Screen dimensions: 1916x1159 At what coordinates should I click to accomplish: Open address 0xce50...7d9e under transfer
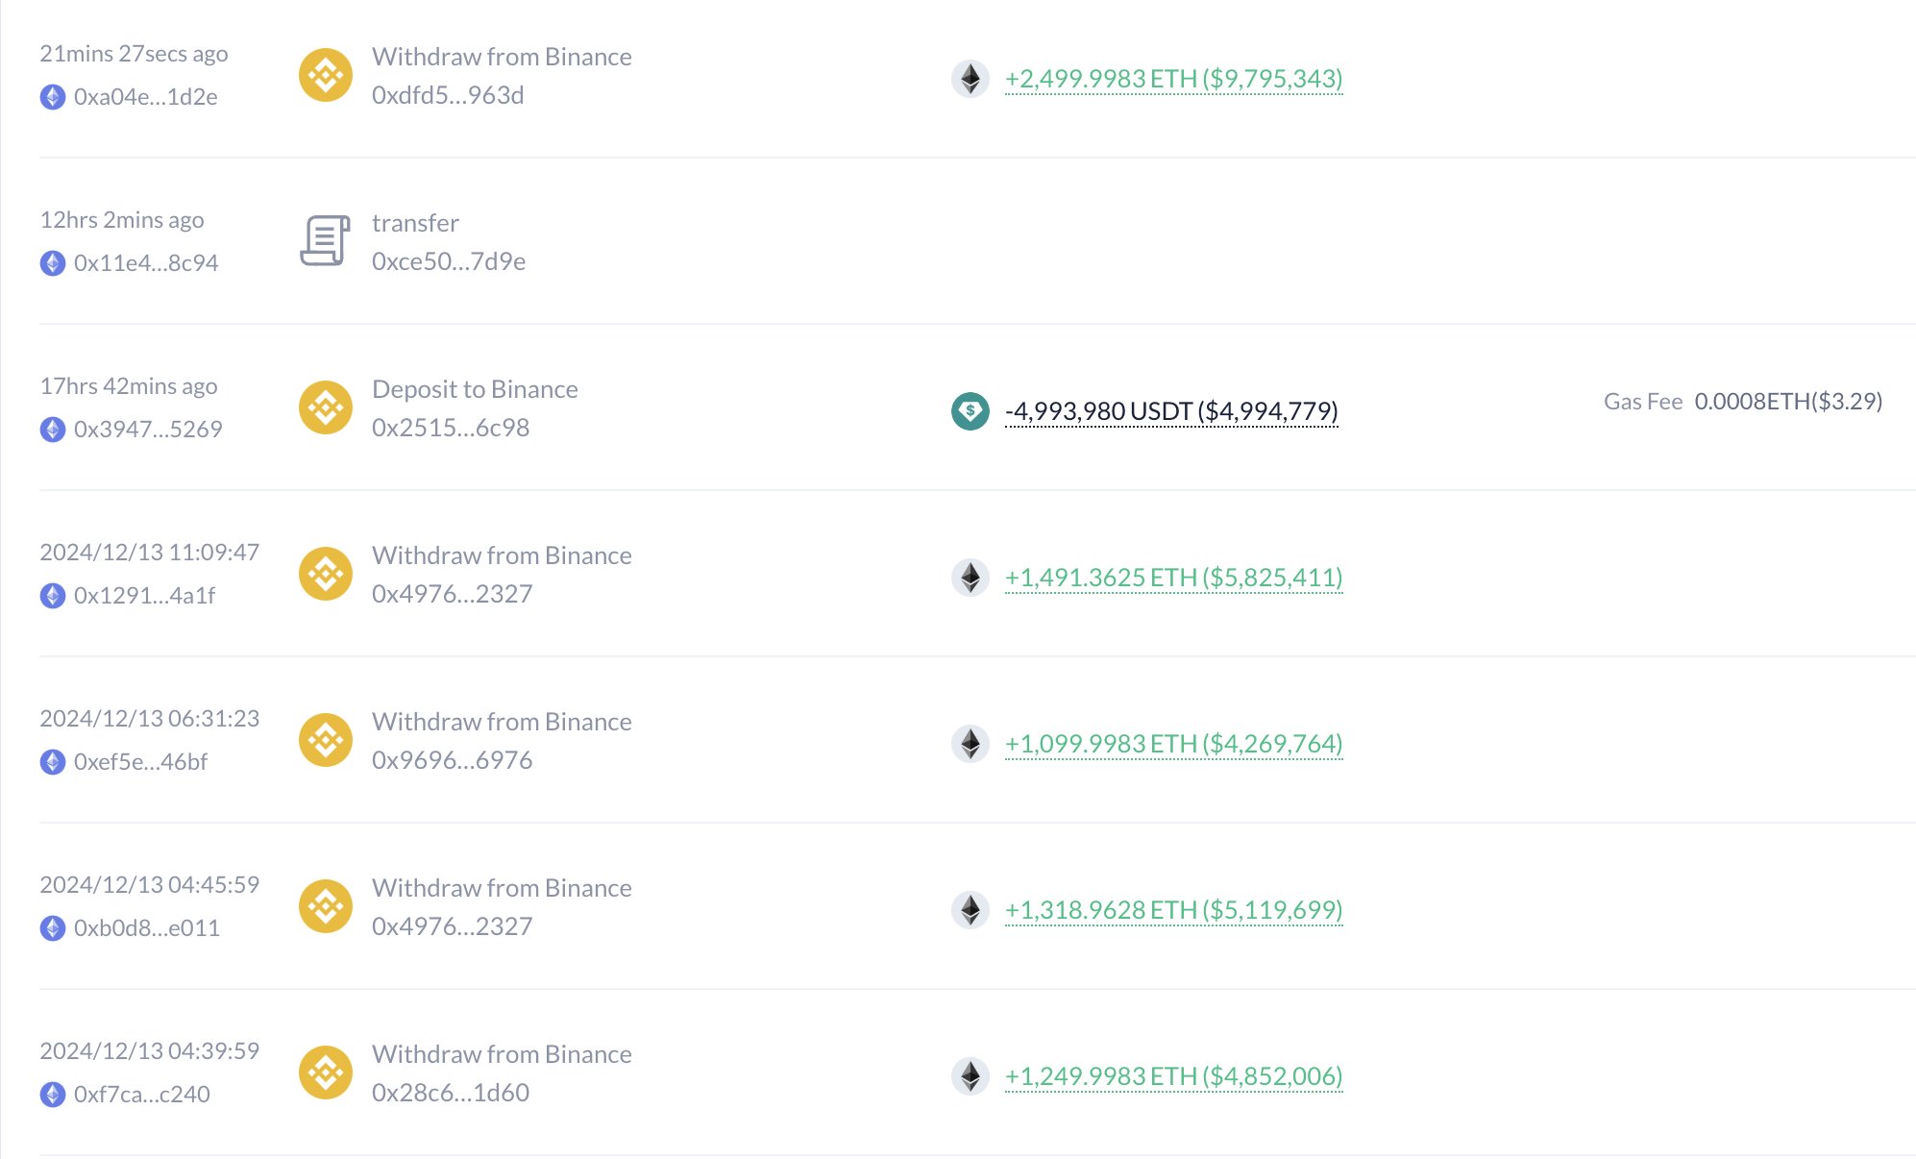click(x=449, y=261)
